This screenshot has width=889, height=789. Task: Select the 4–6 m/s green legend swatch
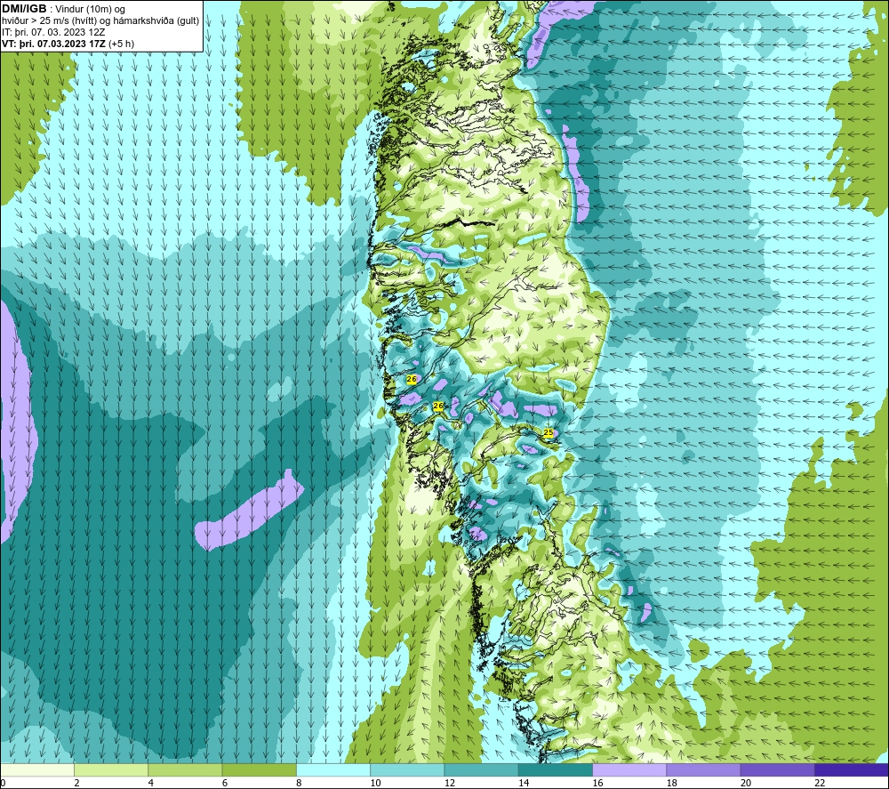coord(186,769)
